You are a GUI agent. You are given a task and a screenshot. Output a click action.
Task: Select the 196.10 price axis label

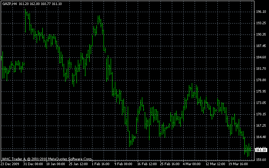[x=261, y=12]
